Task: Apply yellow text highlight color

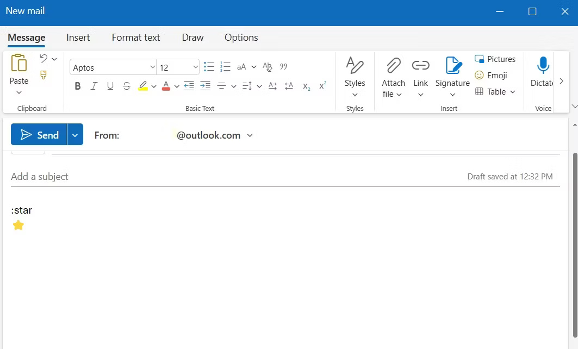Action: click(143, 86)
